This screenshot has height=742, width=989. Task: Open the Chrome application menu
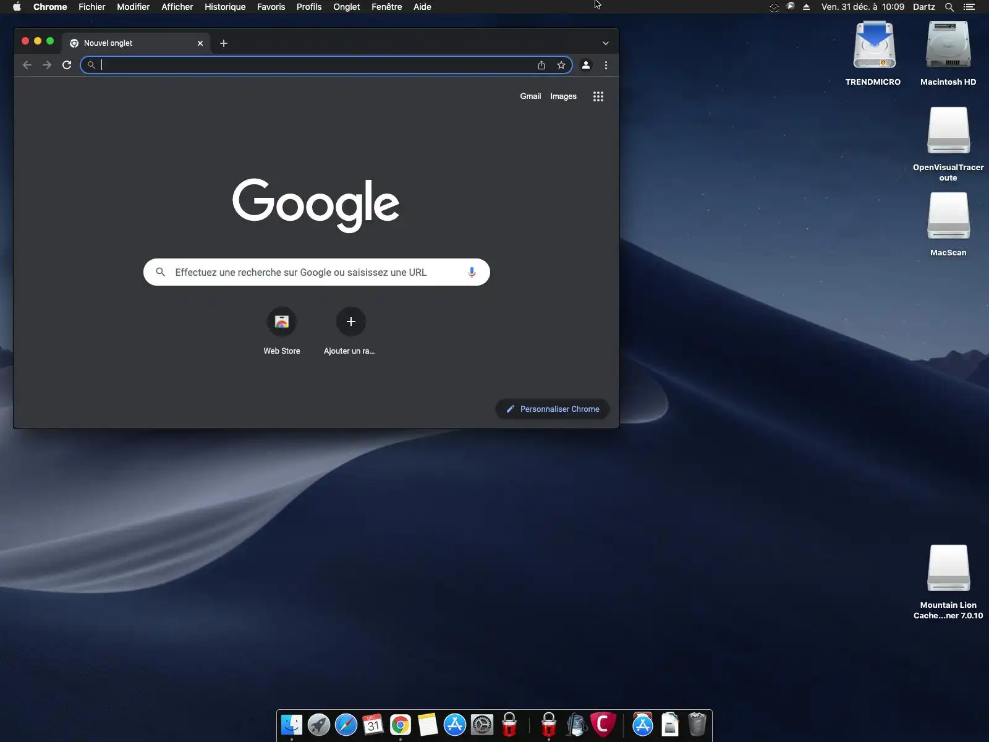[50, 7]
